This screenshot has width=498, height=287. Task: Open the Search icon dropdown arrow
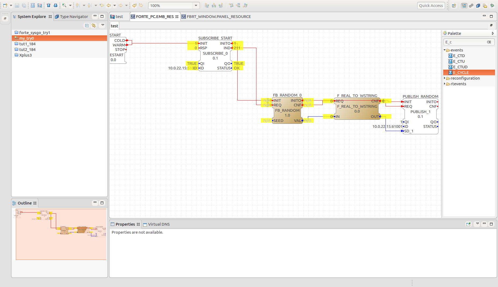pyautogui.click(x=70, y=5)
